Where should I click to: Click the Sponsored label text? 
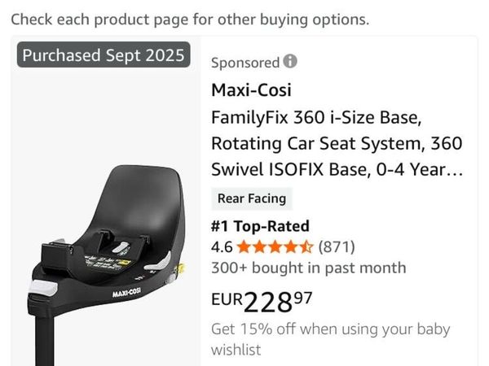pyautogui.click(x=244, y=63)
